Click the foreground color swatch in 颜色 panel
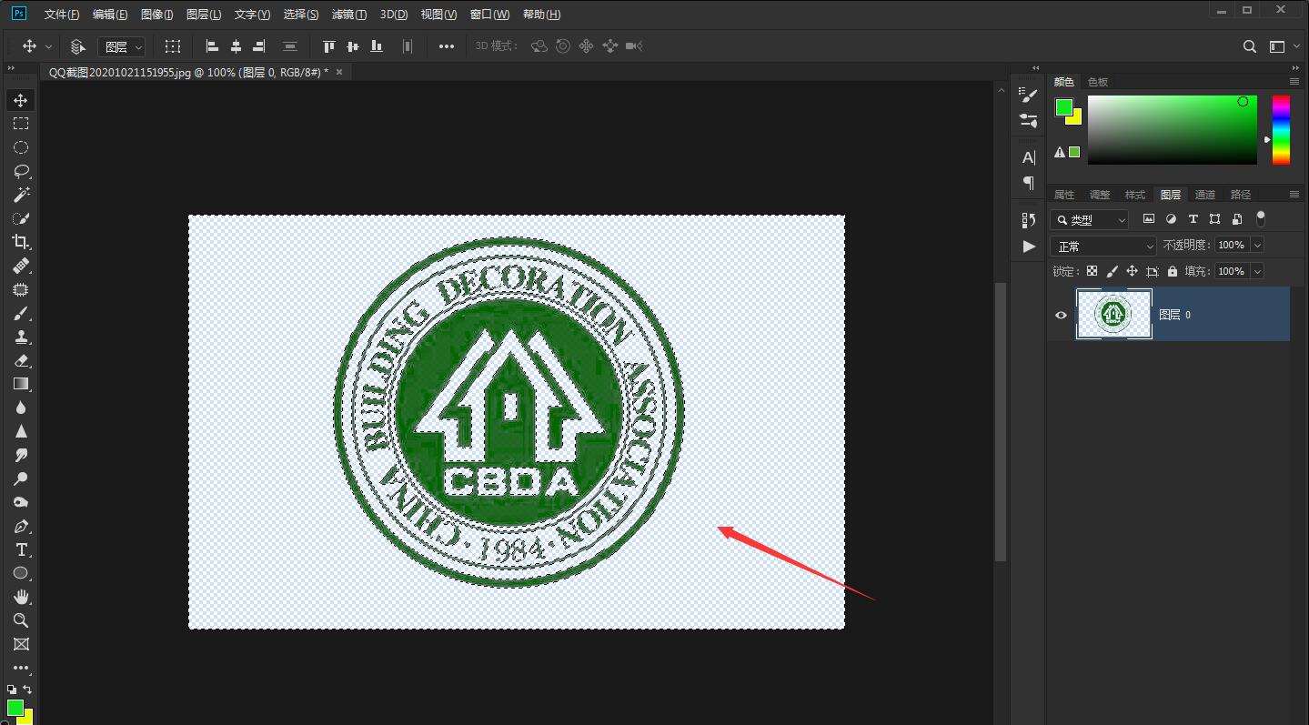Screen dimensions: 1309x725 point(1062,107)
